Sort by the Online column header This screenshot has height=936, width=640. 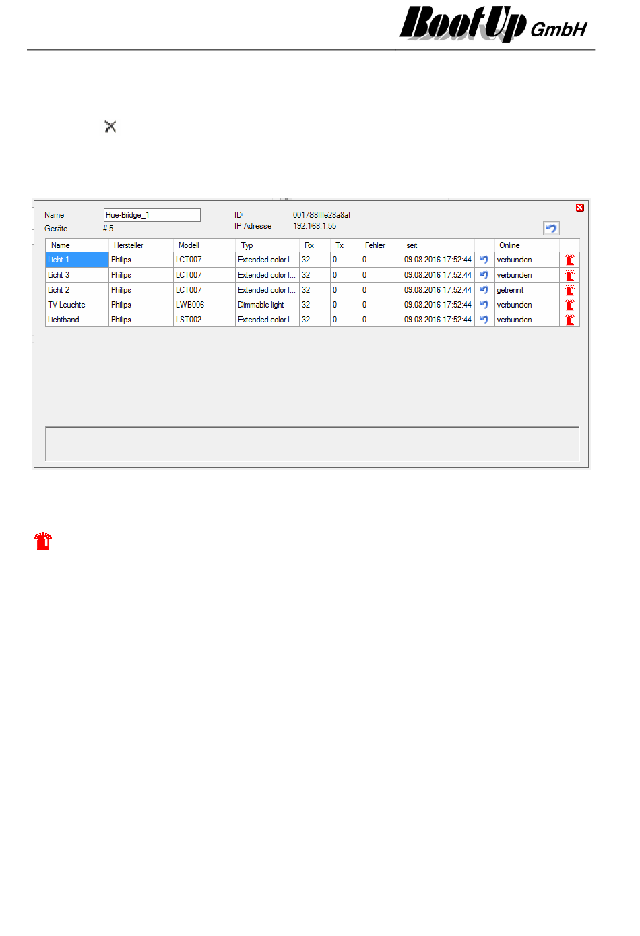[527, 245]
